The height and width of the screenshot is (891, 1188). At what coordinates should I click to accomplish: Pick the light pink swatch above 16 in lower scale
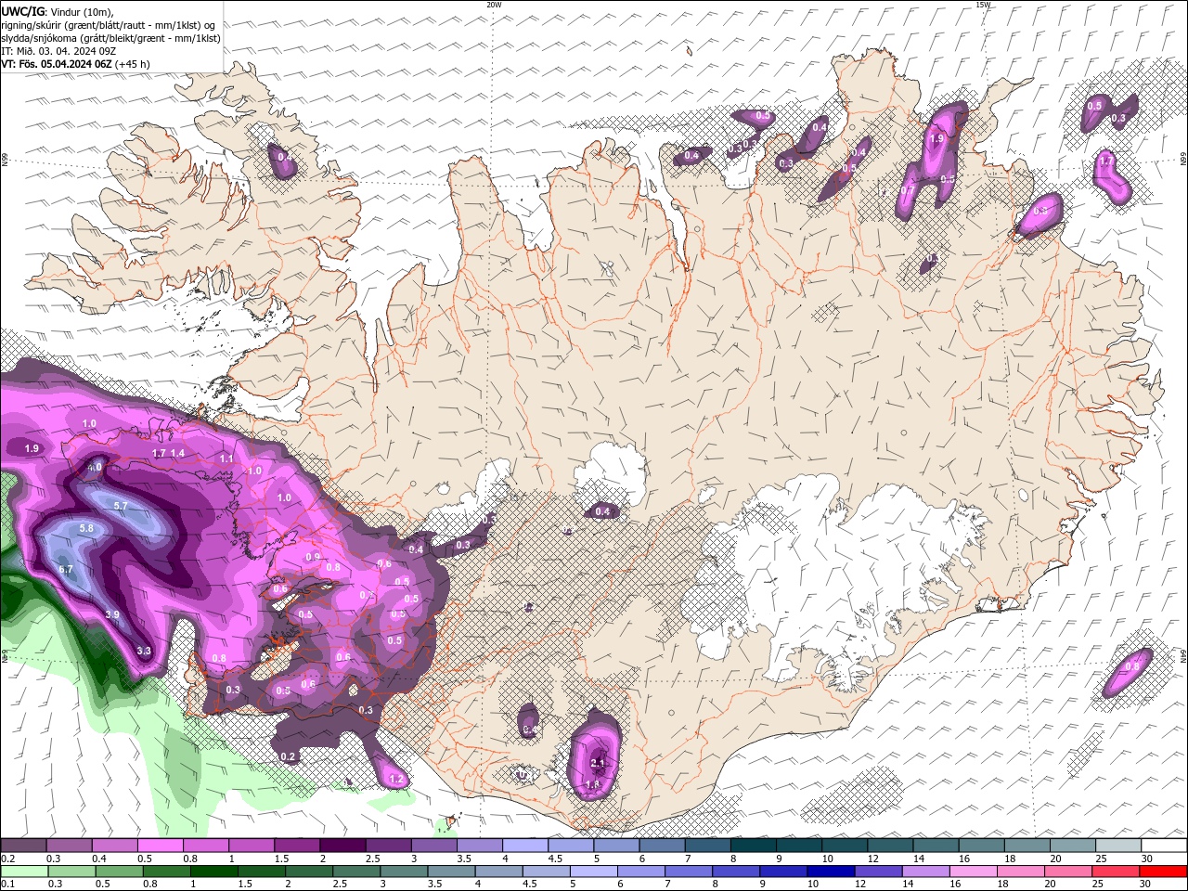pyautogui.click(x=974, y=872)
